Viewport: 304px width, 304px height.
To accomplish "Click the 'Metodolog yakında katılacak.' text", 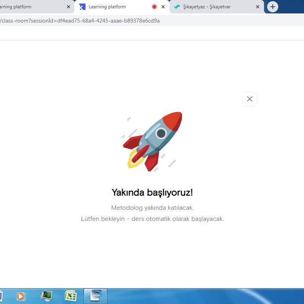I will (152, 208).
